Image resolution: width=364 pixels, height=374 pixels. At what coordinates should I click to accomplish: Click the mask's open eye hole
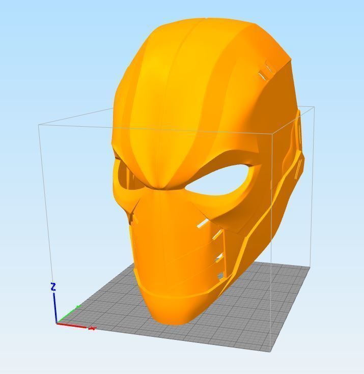[217, 179]
